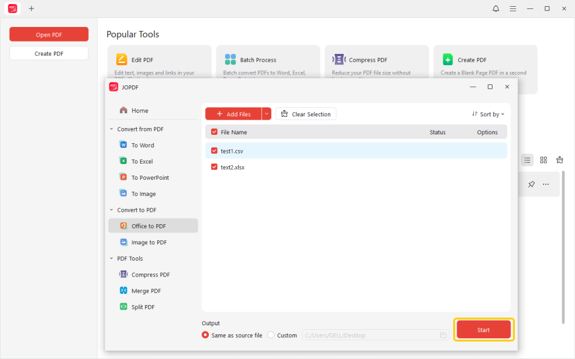Viewport: 575px width, 359px height.
Task: Uncheck the text2.xlsx file
Action: [214, 167]
